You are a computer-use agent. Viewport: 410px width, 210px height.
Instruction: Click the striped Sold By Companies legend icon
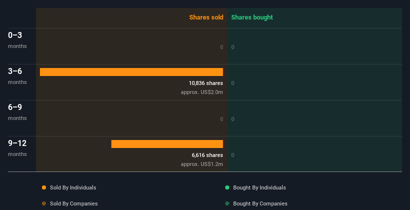point(44,203)
